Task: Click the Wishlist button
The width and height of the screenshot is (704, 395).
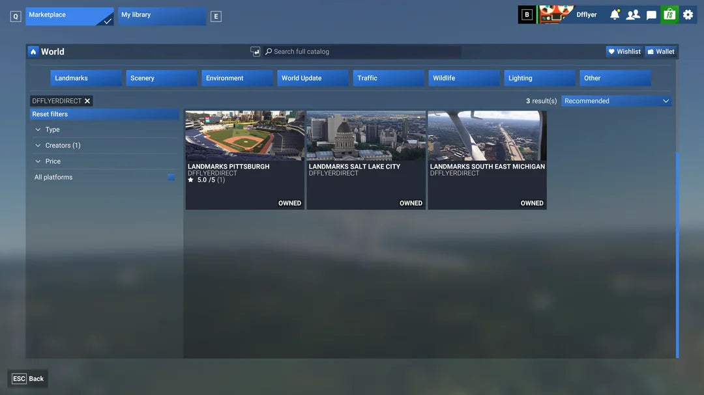Action: [x=624, y=51]
